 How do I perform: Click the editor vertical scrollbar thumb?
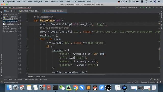coord(159,54)
